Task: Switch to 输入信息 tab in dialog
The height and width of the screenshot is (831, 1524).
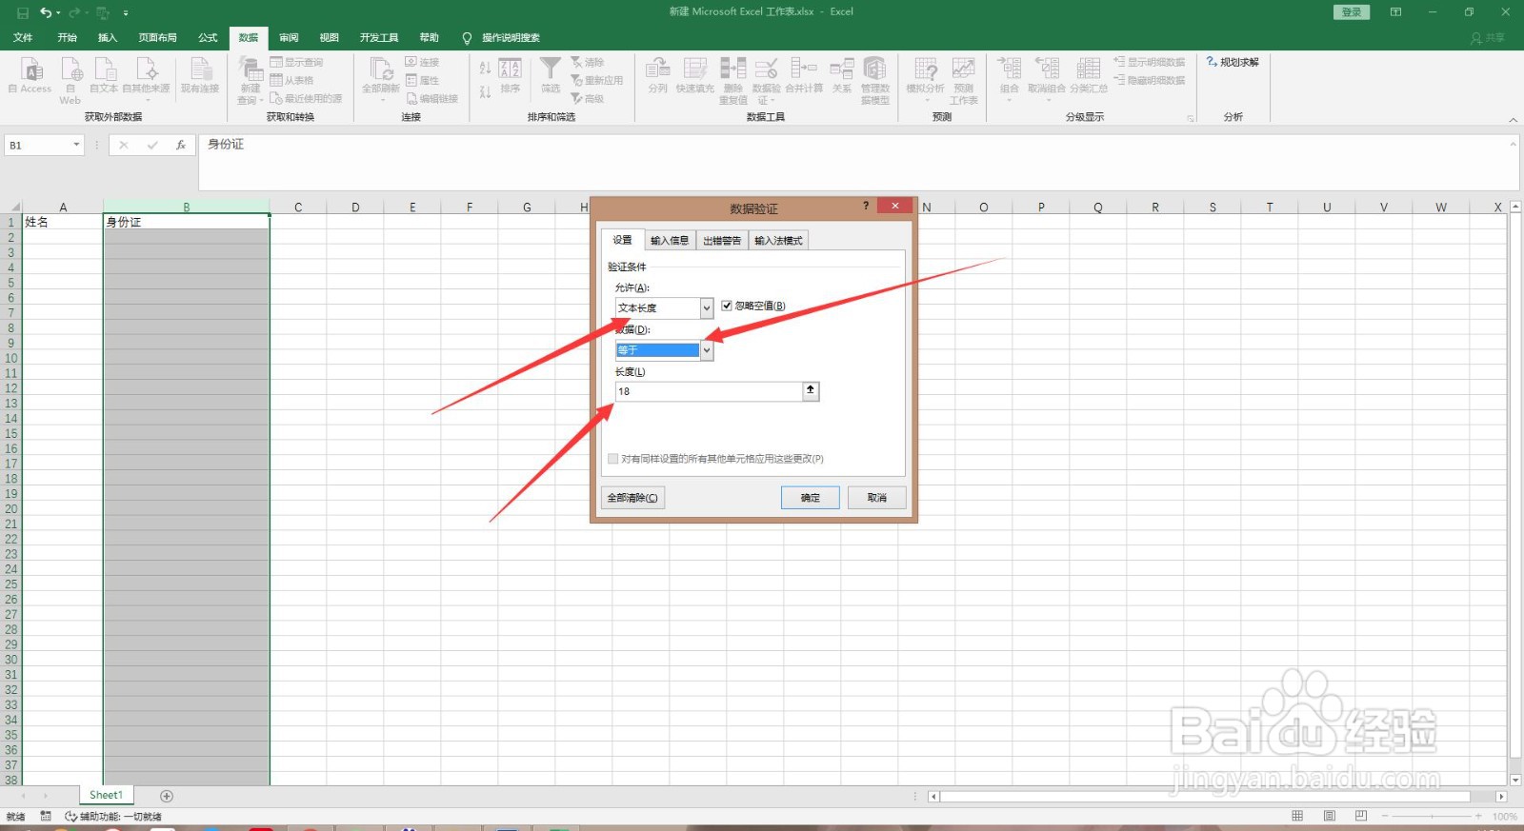Action: (670, 240)
